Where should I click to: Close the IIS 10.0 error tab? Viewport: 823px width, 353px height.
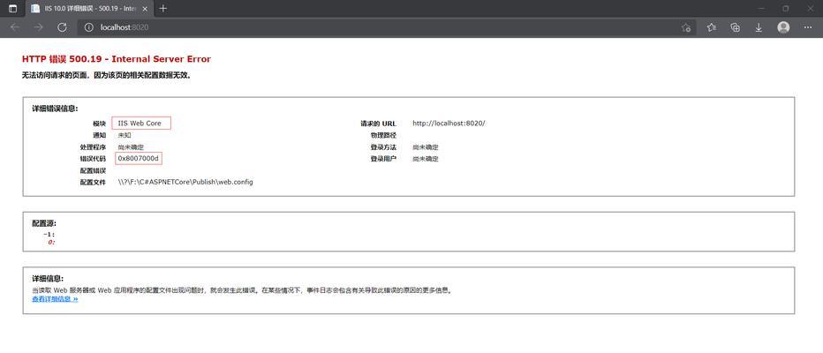click(x=146, y=9)
